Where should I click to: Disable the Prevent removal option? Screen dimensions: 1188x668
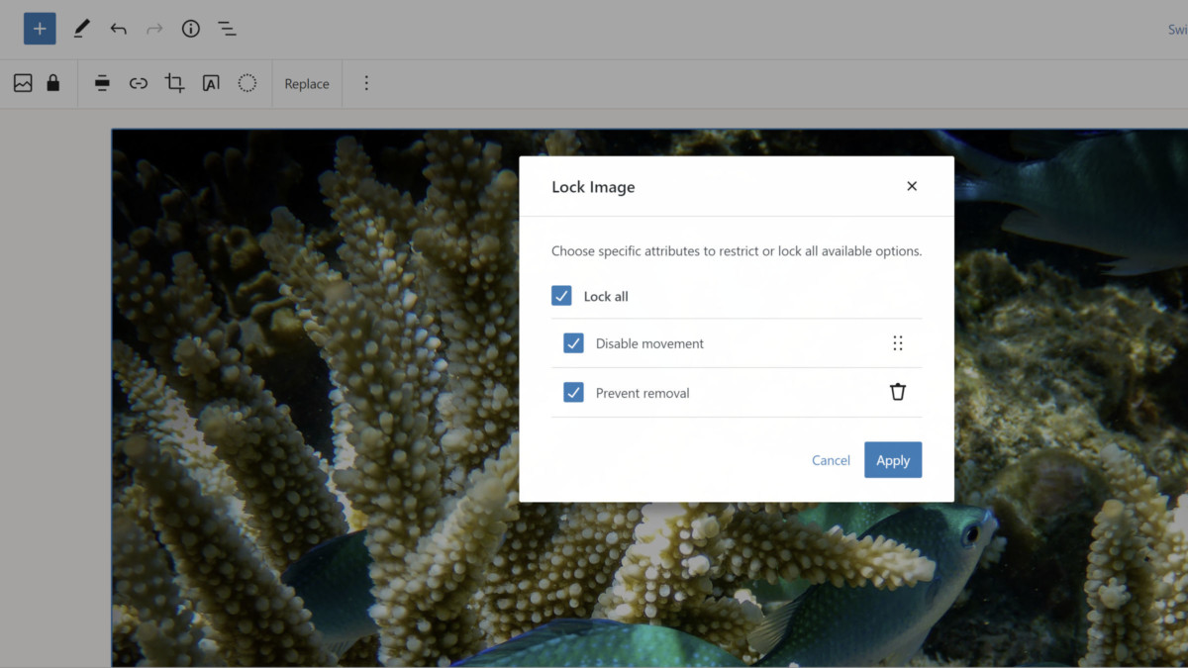573,392
